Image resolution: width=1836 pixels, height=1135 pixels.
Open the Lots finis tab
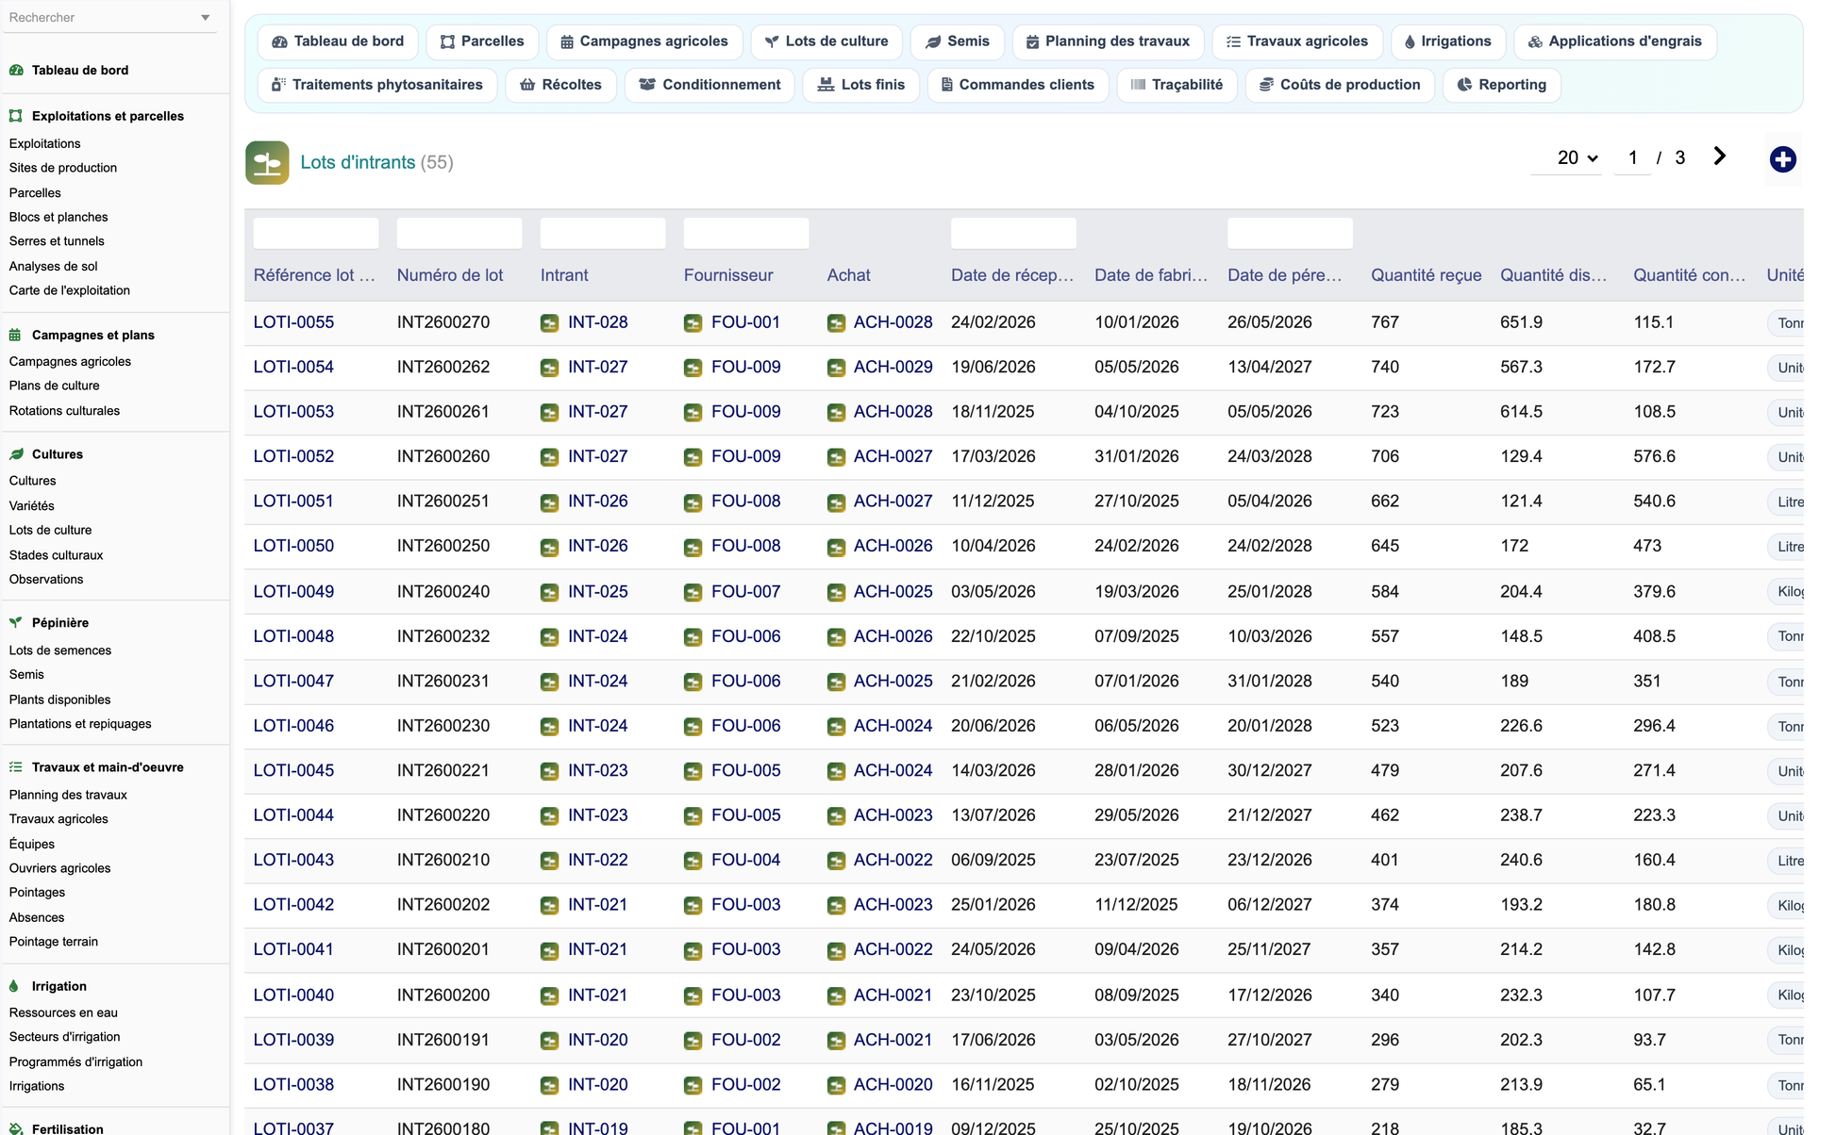[x=860, y=85]
